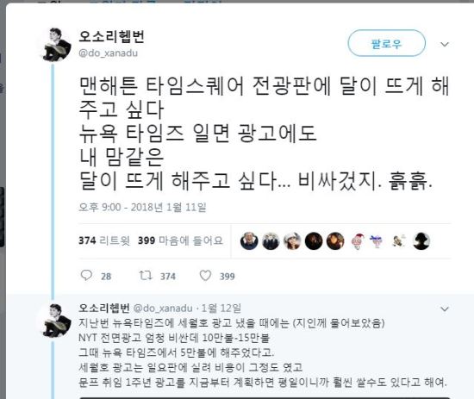Open the main tweet author's avatar
Viewport: 474px width, 399px height.
coord(57,45)
